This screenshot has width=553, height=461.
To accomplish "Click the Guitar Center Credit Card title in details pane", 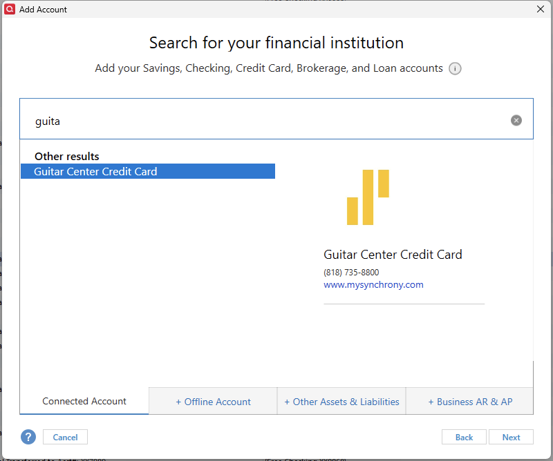I will pos(393,254).
